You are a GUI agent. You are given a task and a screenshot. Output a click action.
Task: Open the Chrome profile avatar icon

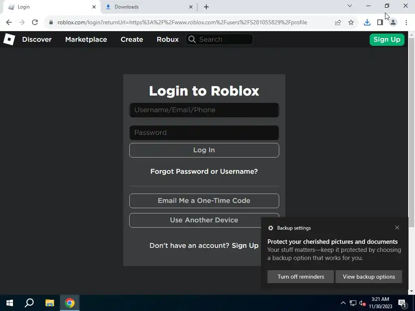click(x=393, y=23)
